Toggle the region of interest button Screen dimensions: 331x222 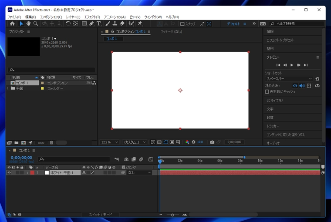coord(172,142)
